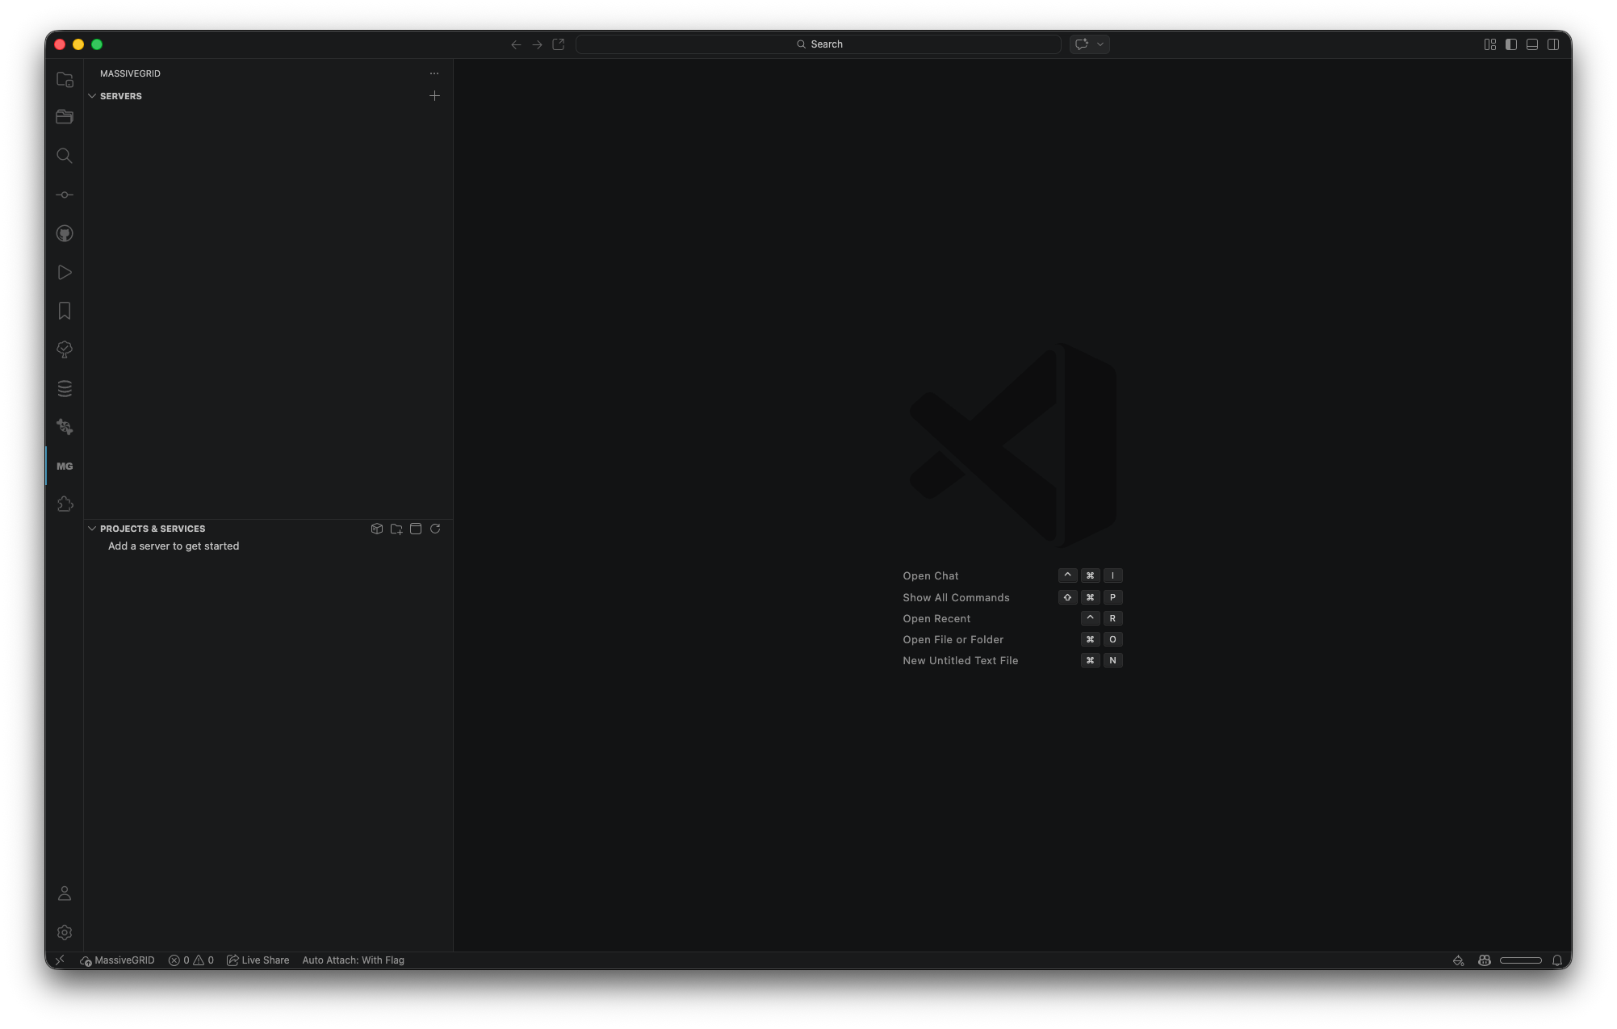The width and height of the screenshot is (1617, 1029).
Task: Open notifications bell in status bar
Action: 1557,960
